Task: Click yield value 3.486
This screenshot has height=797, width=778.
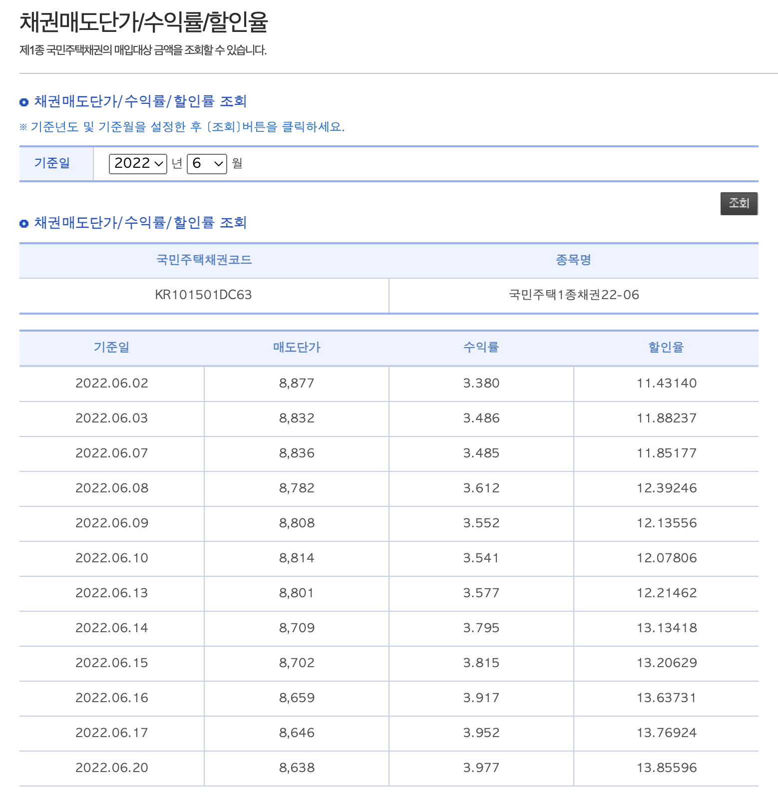Action: (481, 418)
